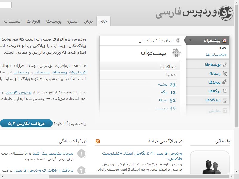239x179 pixels.
Task: Click the small WordPress icon beside عنوان سایت وردپرسی
Action: [178, 40]
